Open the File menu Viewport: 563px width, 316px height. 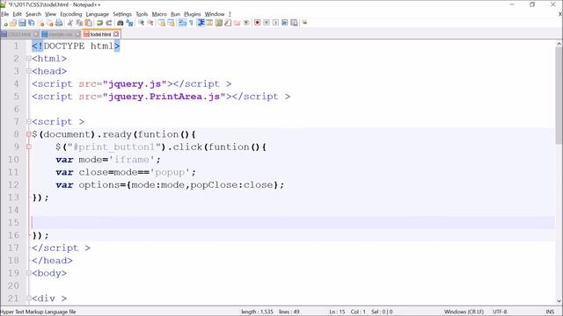[4, 14]
